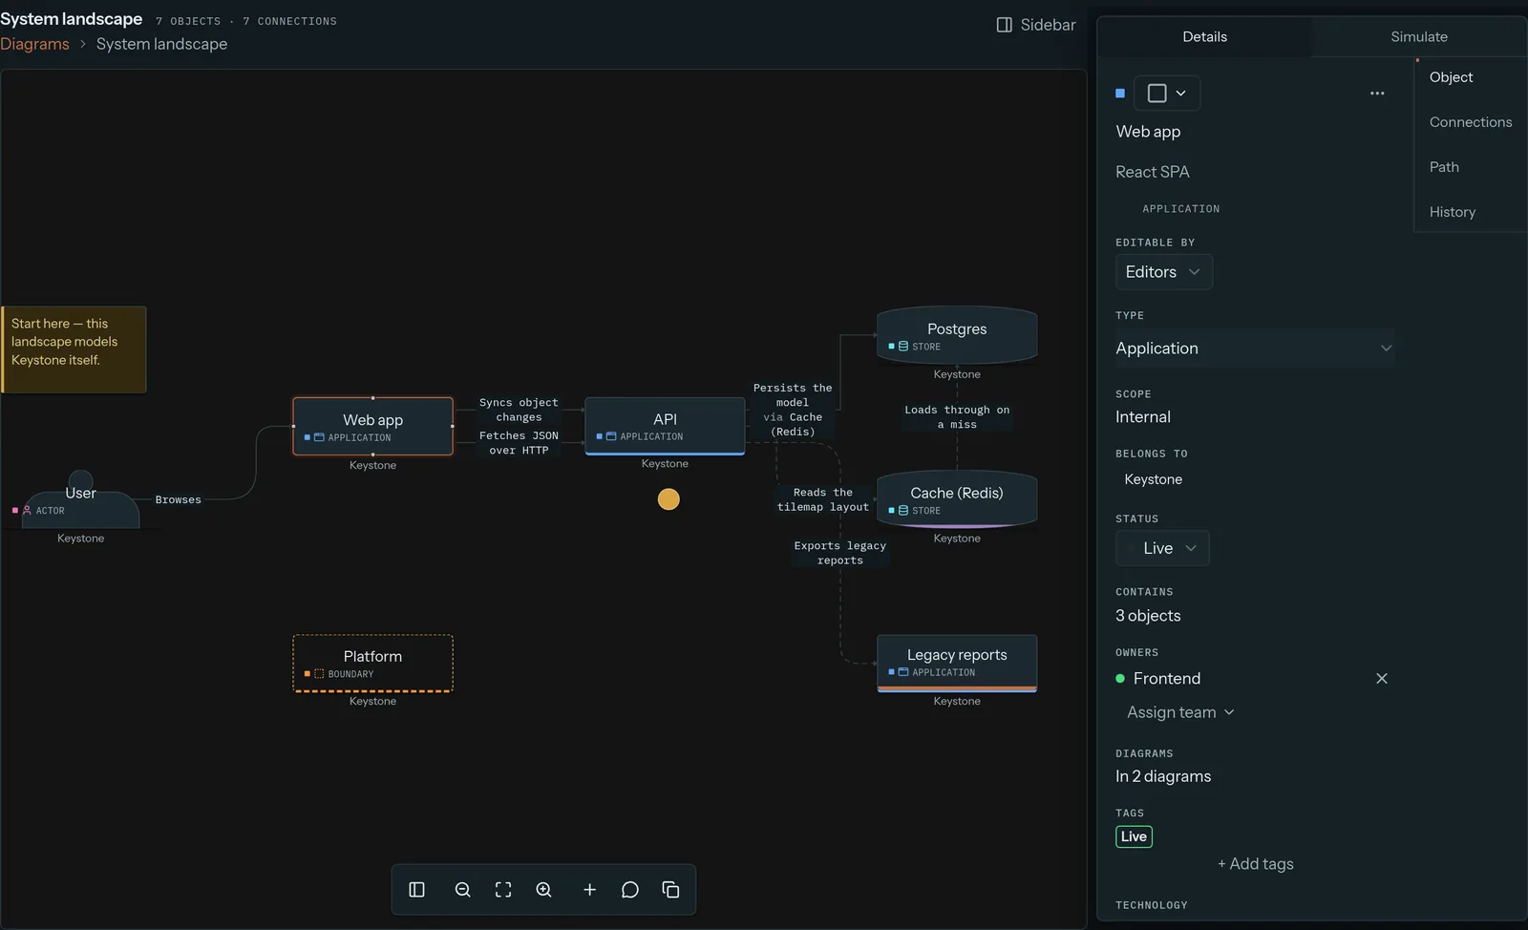Click the Live tag chip
The image size is (1528, 930).
tap(1134, 837)
